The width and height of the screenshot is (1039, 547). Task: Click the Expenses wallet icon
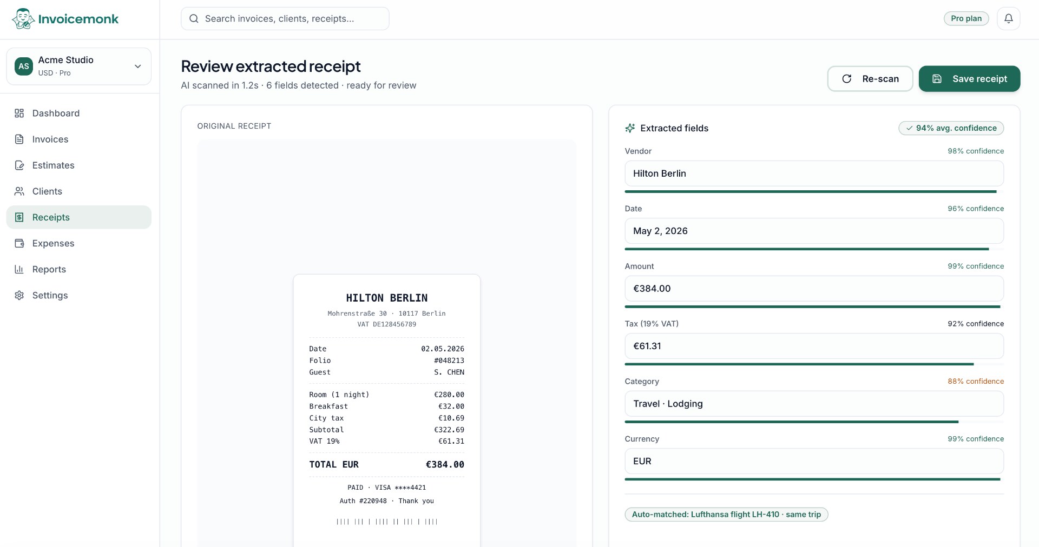(19, 243)
